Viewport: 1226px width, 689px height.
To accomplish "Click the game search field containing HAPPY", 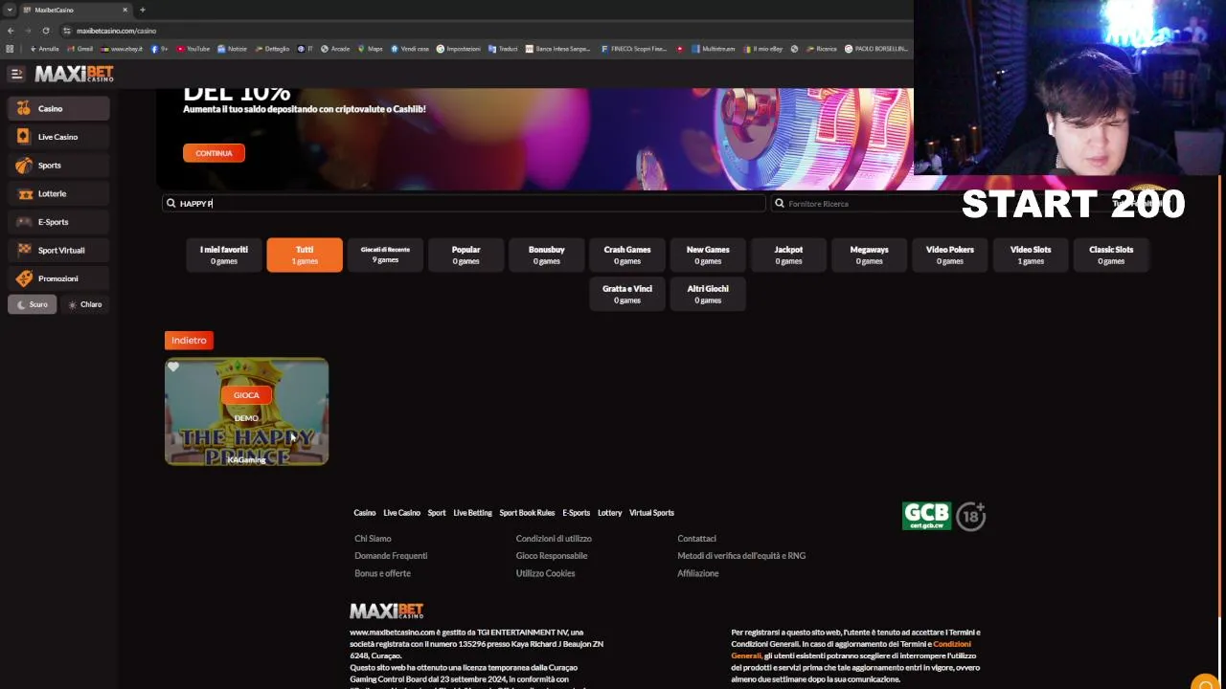I will 464,204.
